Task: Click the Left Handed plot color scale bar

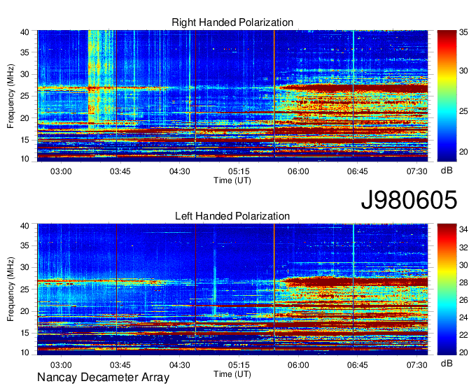Action: [x=447, y=289]
